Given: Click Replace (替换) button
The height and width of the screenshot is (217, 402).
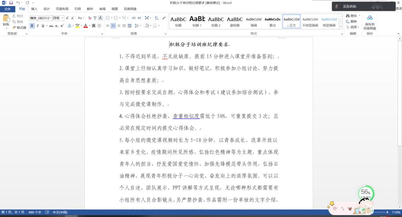Looking at the screenshot, I should pos(351,22).
